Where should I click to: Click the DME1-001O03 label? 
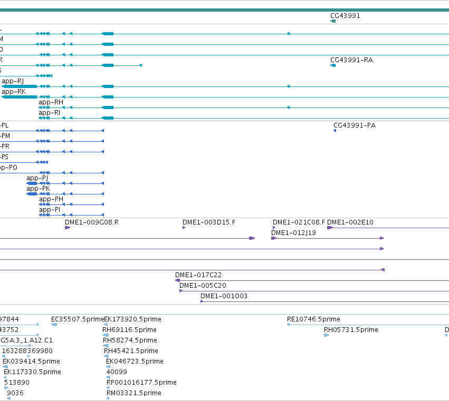[224, 296]
